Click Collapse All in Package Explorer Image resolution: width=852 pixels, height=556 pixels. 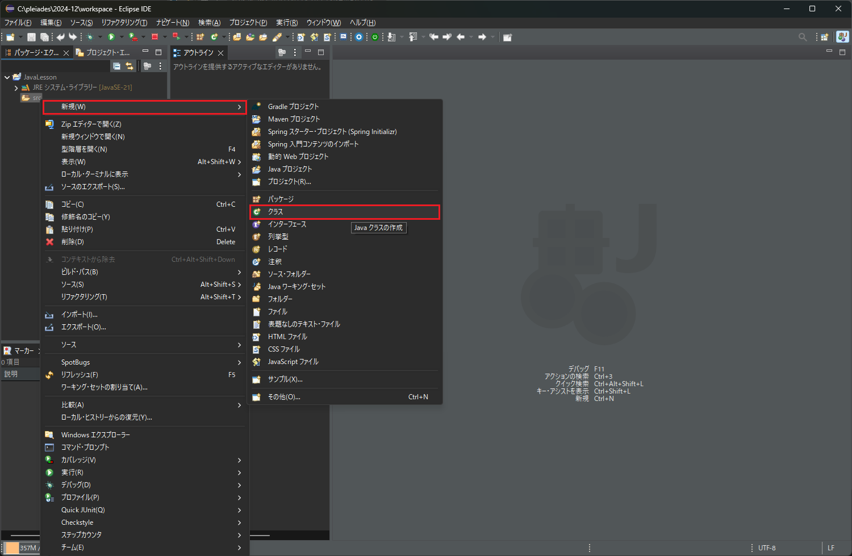pos(116,66)
